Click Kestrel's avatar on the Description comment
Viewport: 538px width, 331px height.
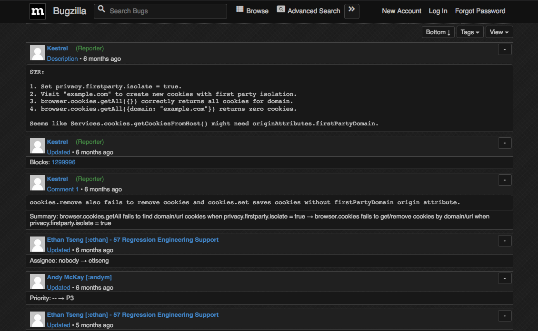click(37, 52)
